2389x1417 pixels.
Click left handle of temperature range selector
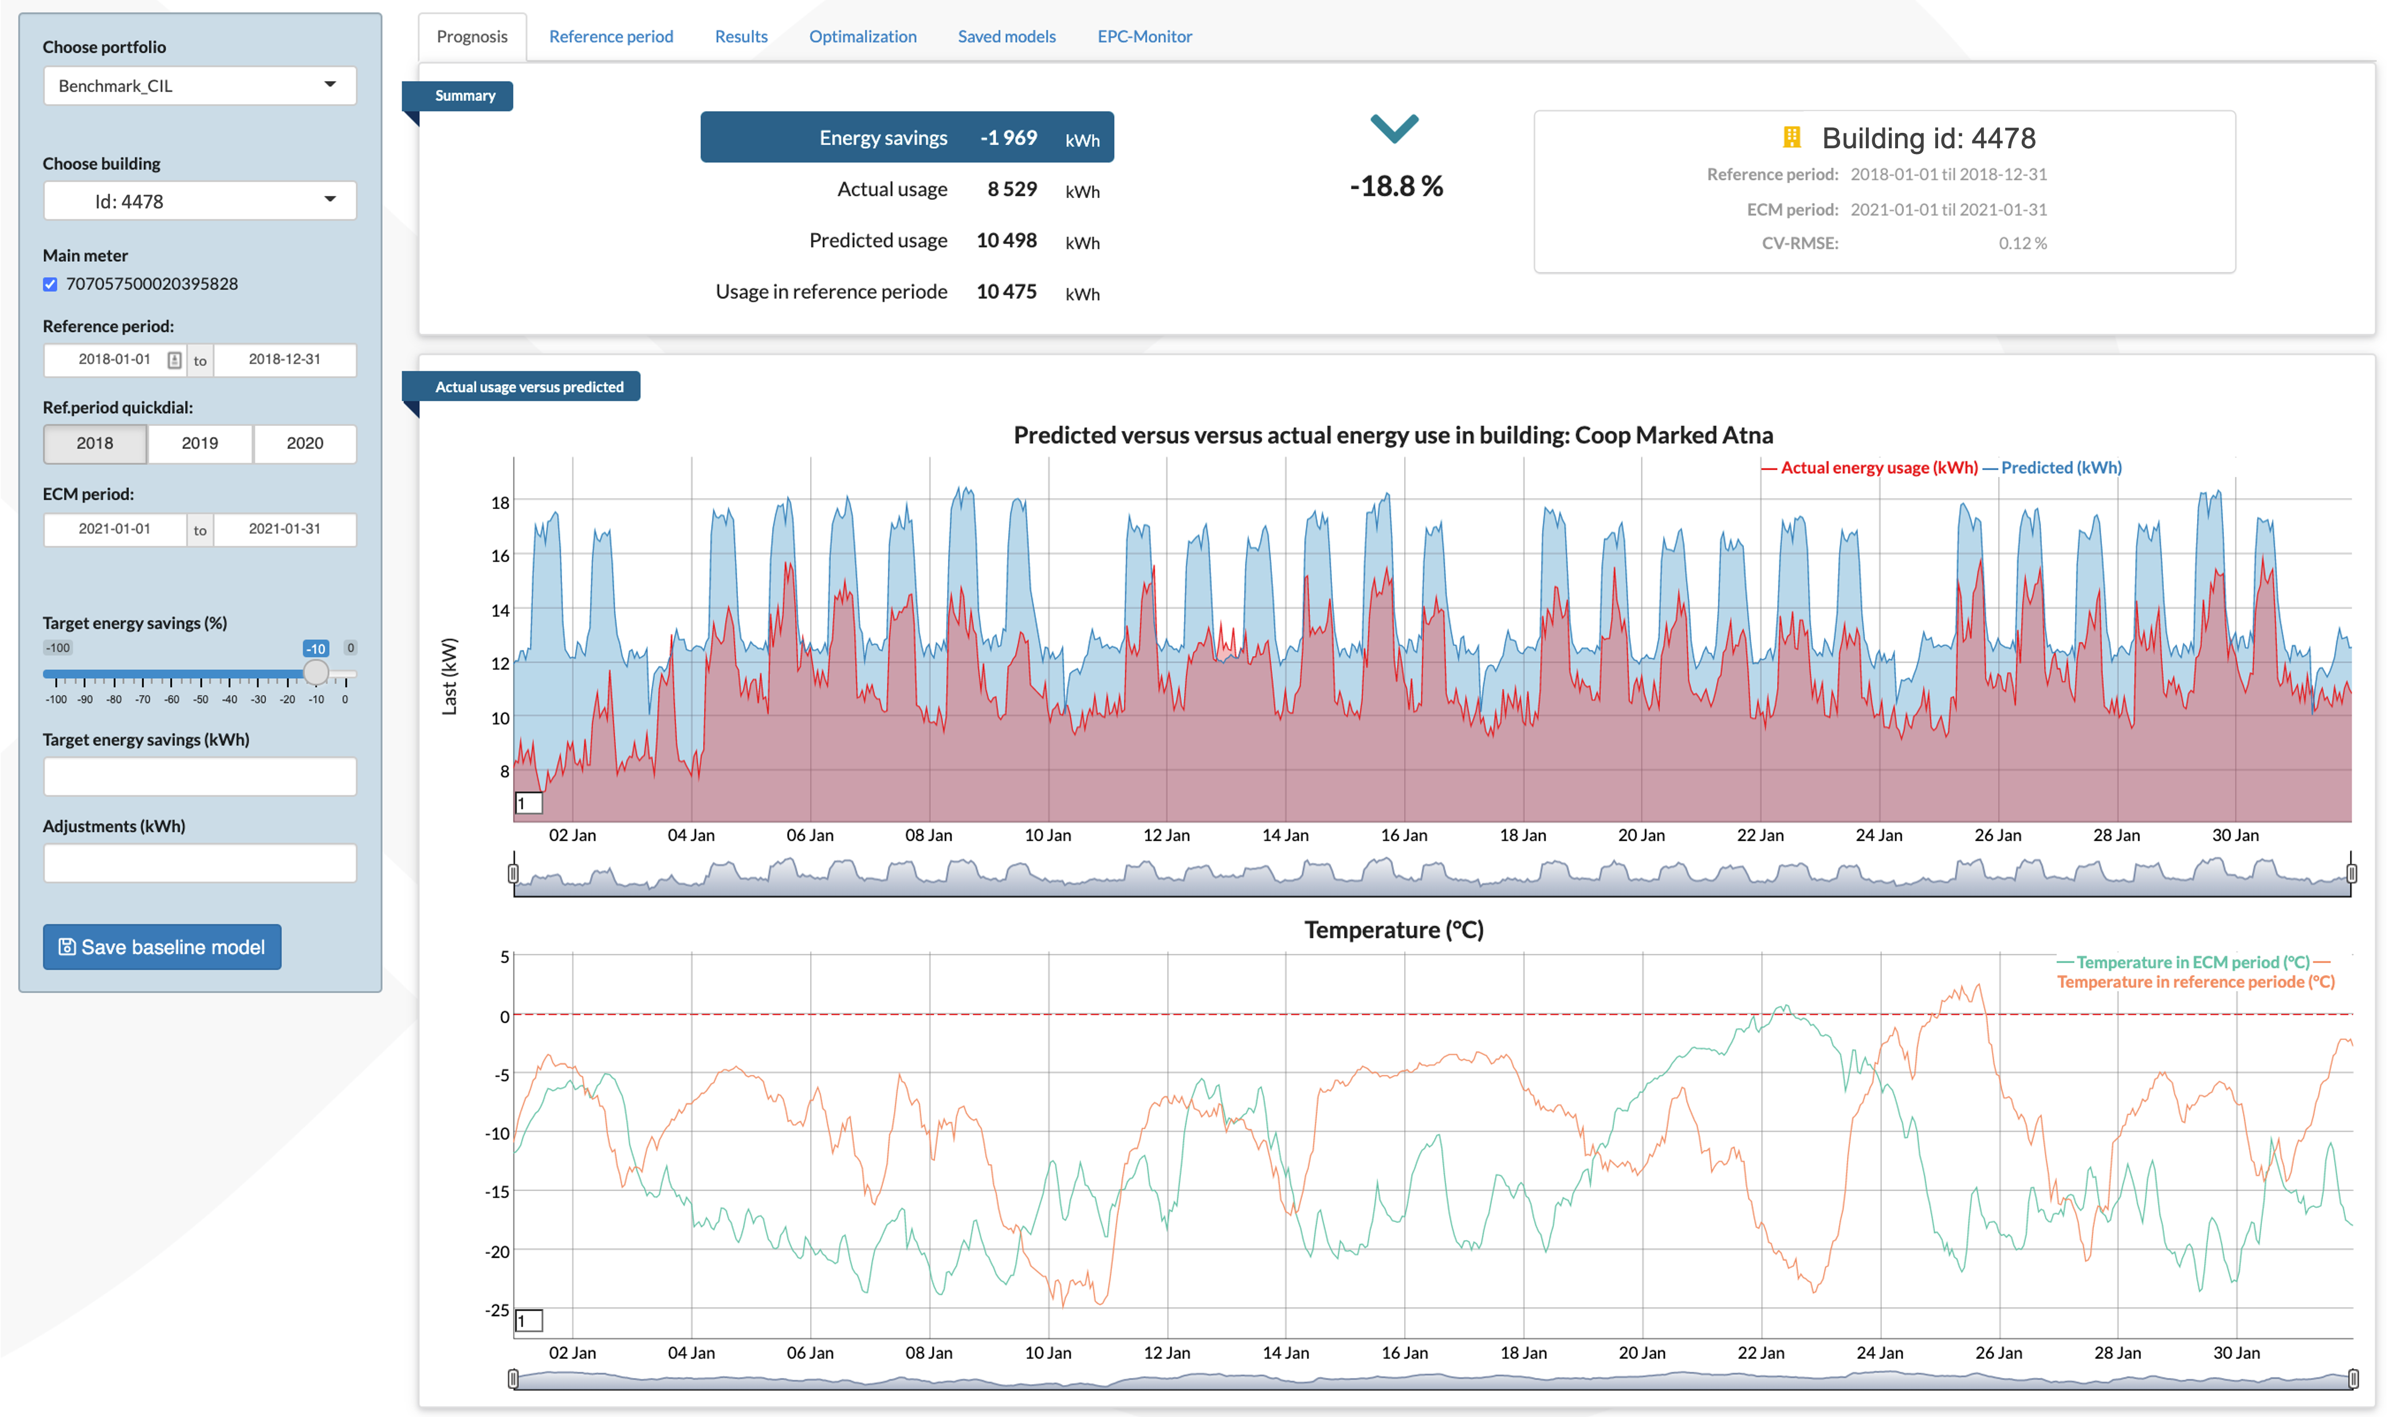[x=513, y=1378]
